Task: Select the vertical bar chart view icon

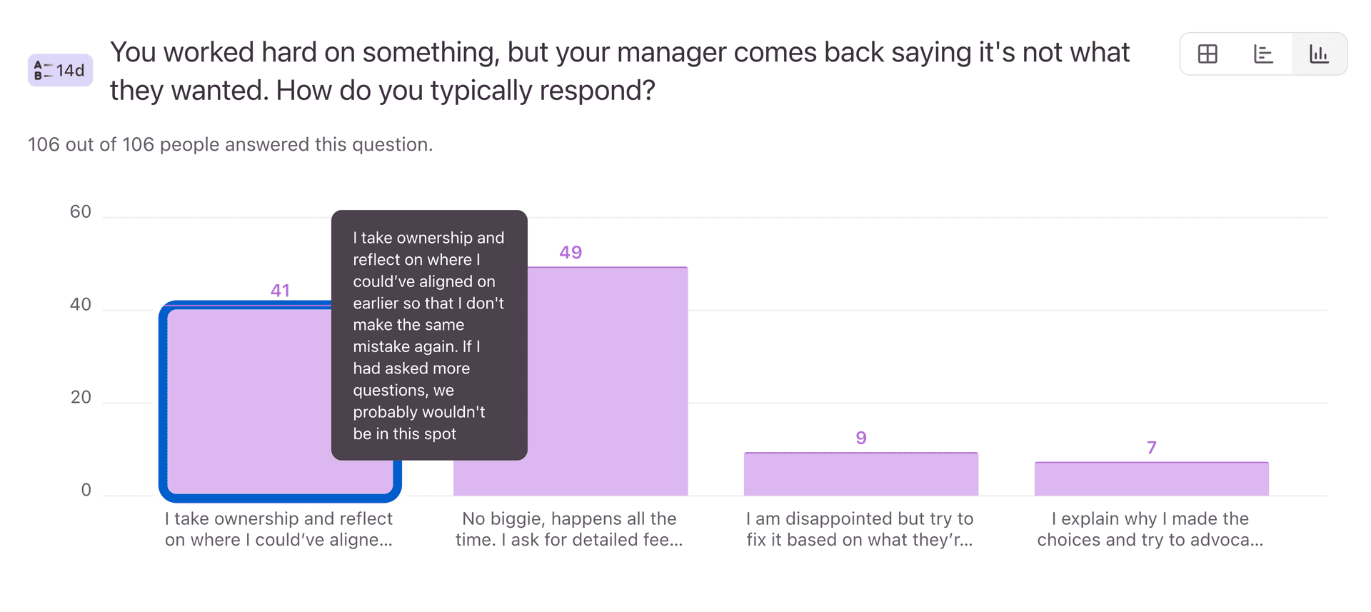Action: (1319, 54)
